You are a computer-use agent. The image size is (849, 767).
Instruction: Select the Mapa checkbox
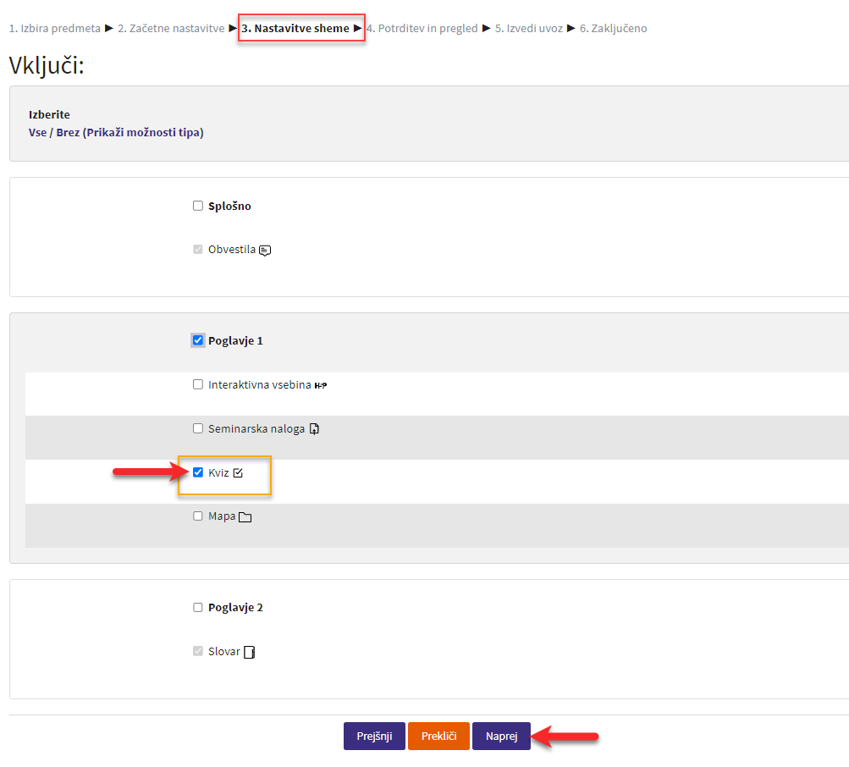pos(197,516)
